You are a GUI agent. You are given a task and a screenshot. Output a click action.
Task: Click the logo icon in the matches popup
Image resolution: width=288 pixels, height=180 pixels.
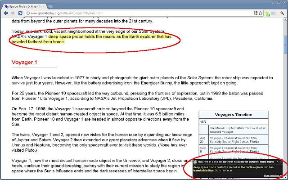[195, 162]
